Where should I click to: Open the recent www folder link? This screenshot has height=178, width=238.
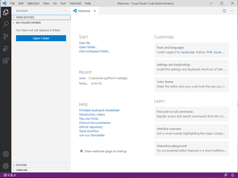82,78
